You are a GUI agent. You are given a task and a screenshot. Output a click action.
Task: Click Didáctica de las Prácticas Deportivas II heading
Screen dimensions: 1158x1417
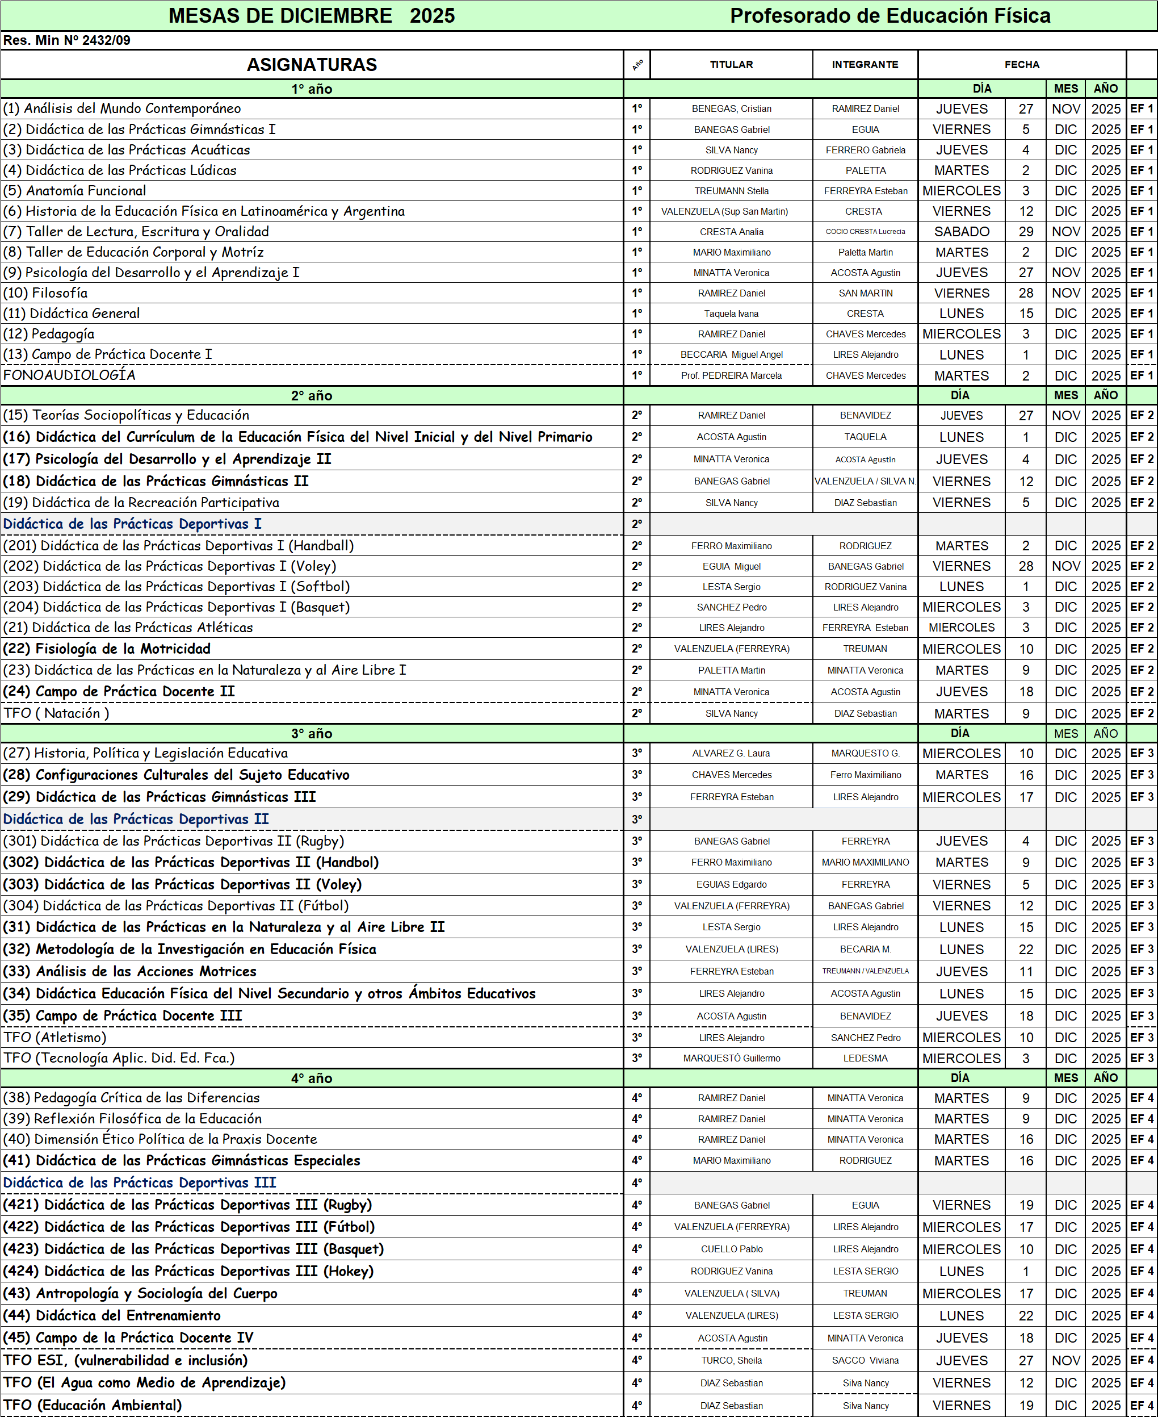(x=136, y=819)
